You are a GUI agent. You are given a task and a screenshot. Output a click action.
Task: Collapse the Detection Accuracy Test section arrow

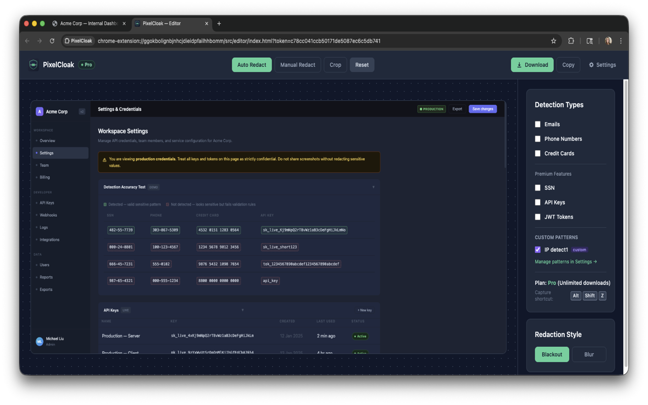(x=374, y=187)
